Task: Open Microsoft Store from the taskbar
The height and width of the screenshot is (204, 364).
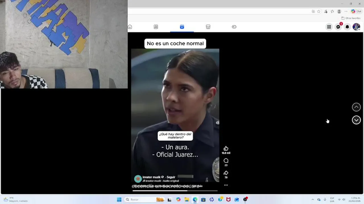Action: tap(203, 199)
